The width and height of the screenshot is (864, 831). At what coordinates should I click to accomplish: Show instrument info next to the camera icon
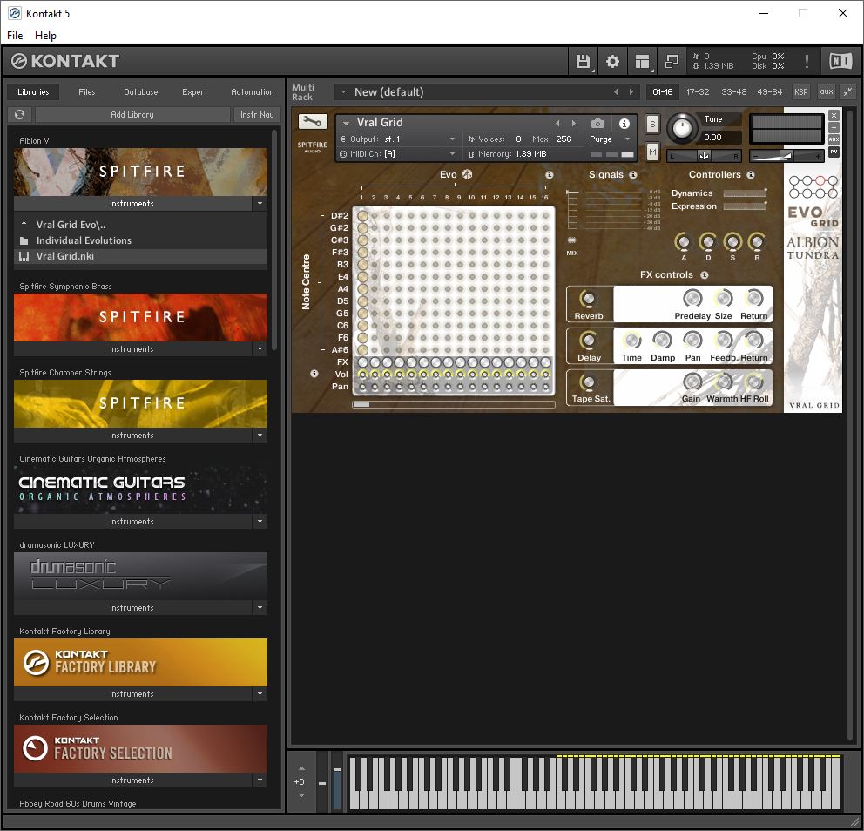pyautogui.click(x=624, y=123)
